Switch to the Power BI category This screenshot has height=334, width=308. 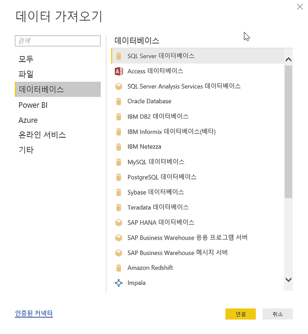58,105
